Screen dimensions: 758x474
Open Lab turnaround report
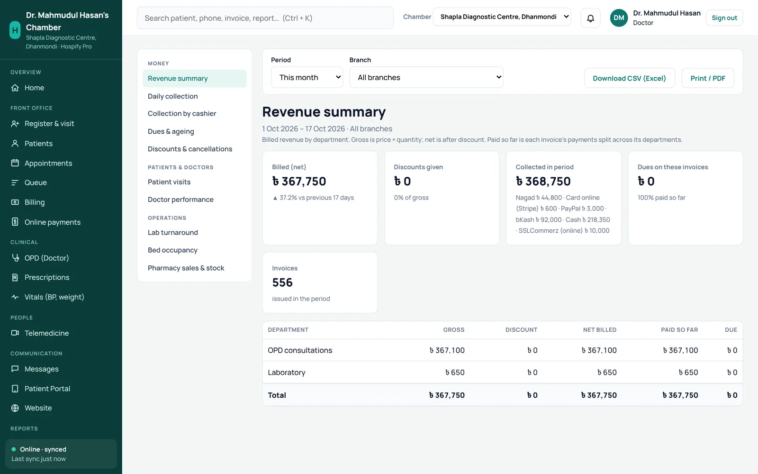(195, 233)
